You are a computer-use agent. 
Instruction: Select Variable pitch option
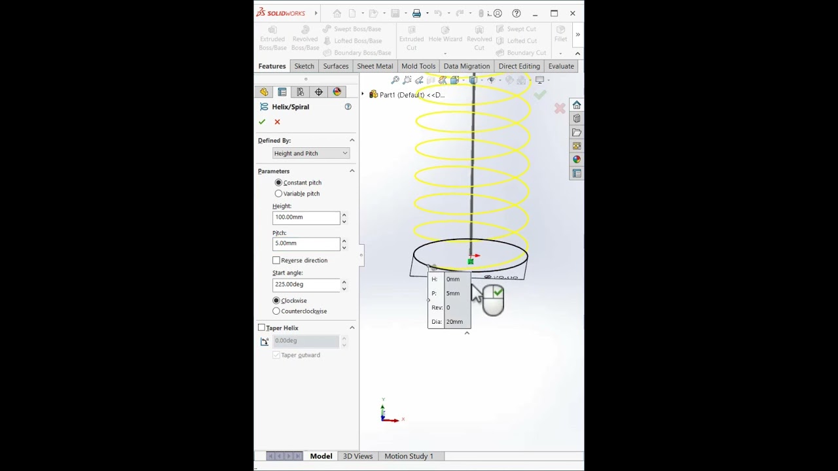pos(297,194)
